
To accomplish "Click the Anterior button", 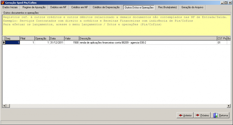I will point(185,115).
